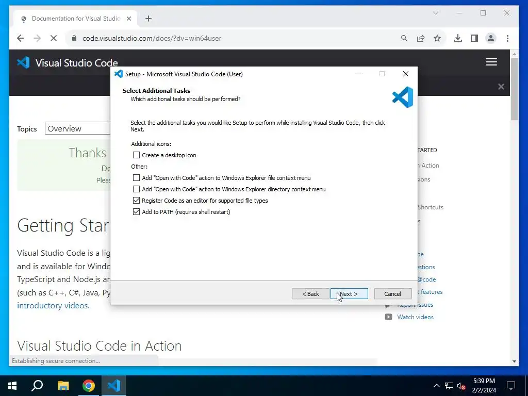
Task: Click the VS Code setup taskbar icon
Action: [x=114, y=386]
